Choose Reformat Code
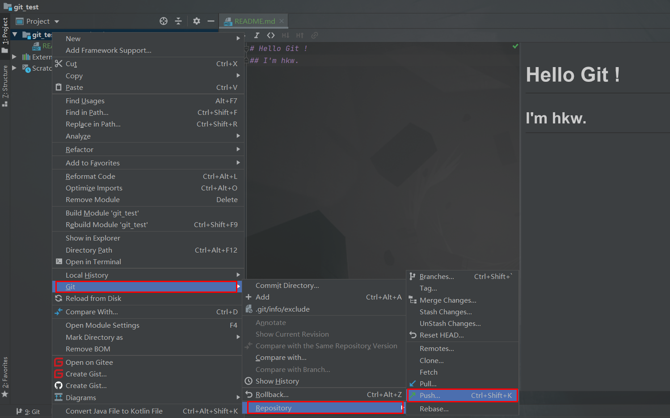The width and height of the screenshot is (670, 418). [148, 176]
